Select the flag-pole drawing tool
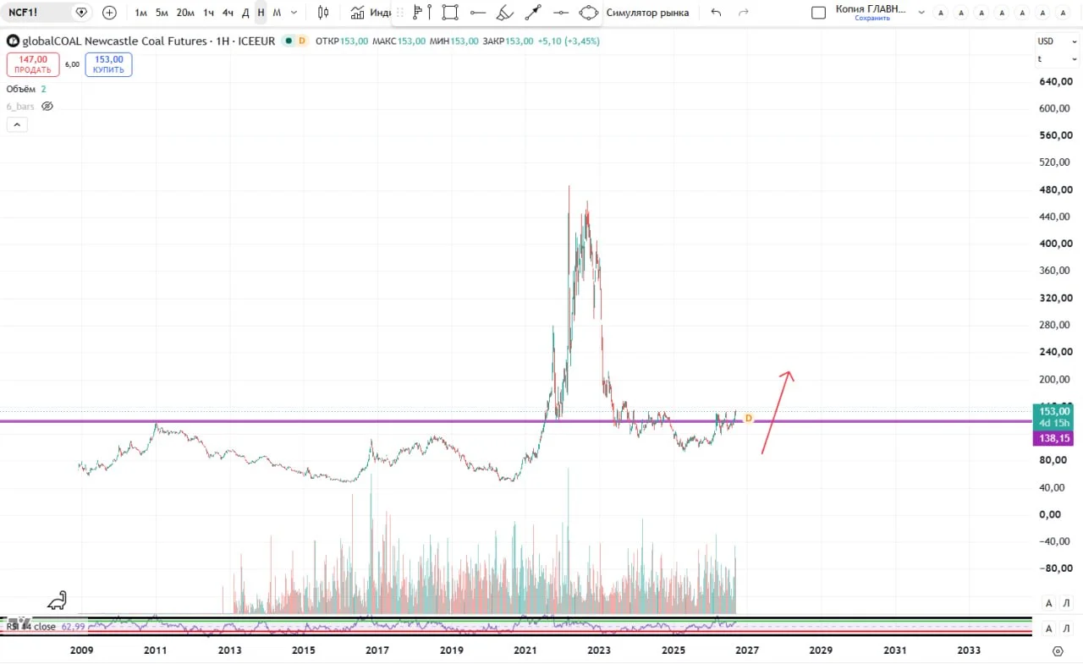 [422, 13]
